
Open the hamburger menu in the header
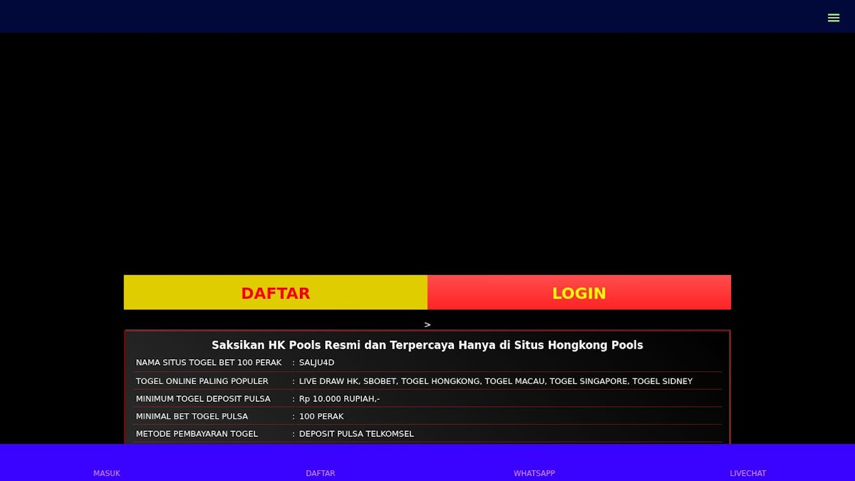tap(833, 18)
